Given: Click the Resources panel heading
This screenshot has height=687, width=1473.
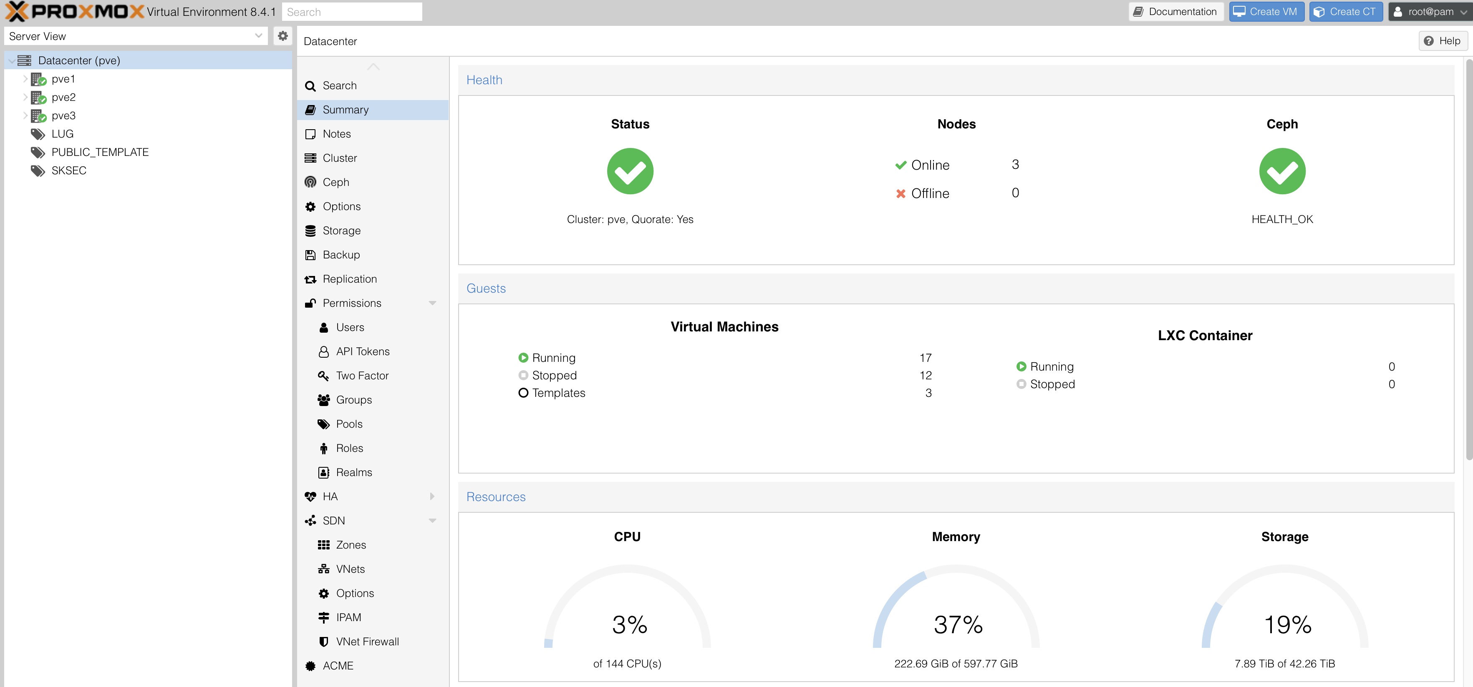Looking at the screenshot, I should tap(496, 497).
